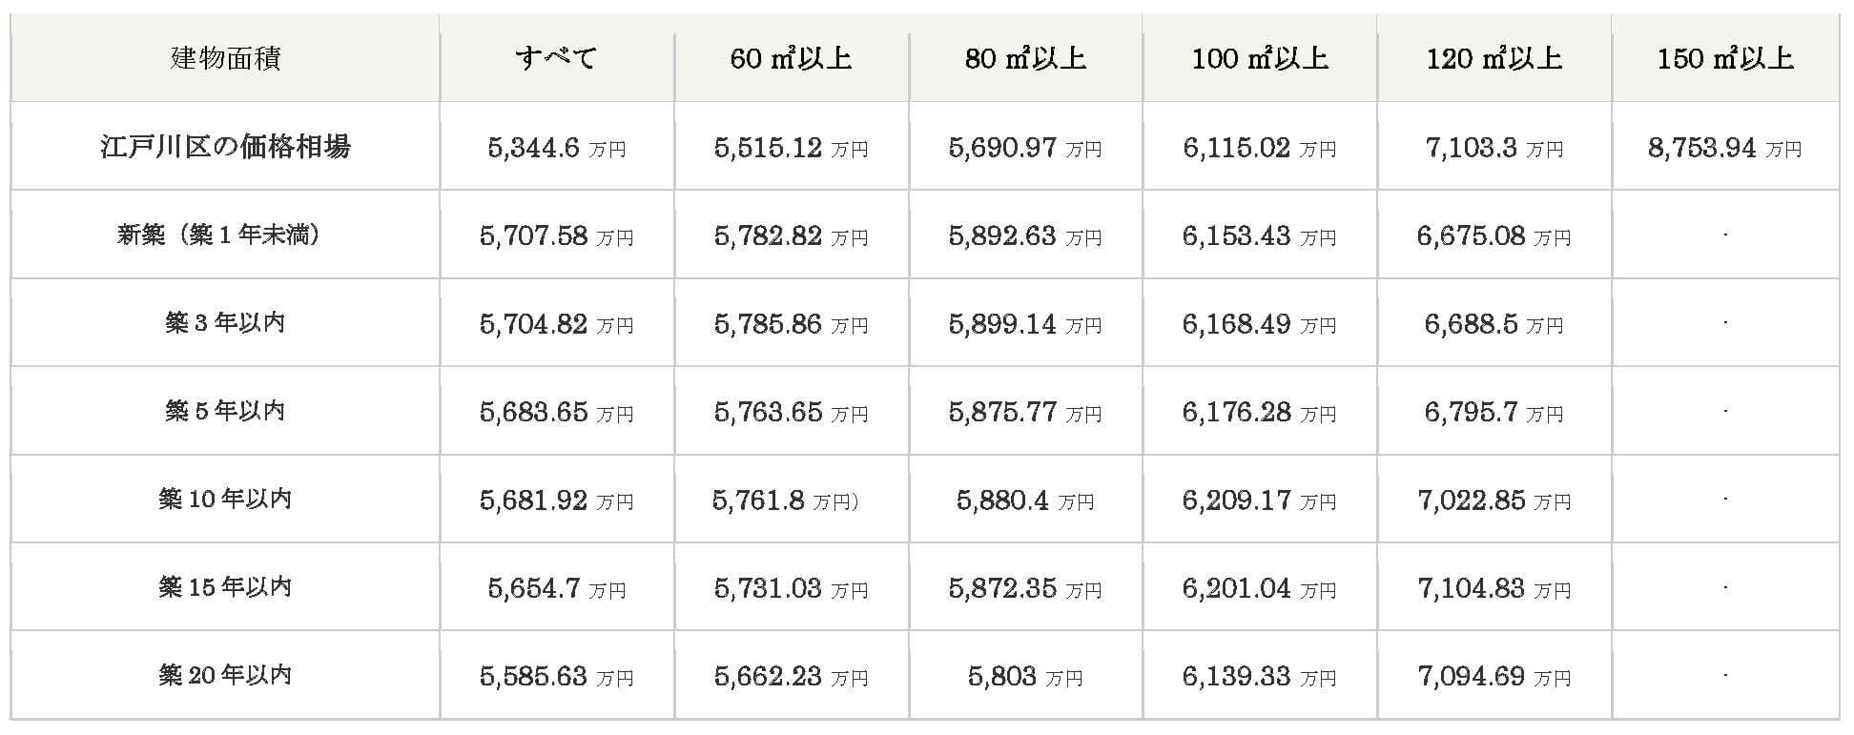Click the 建物面積 header cell
This screenshot has width=1854, height=735.
225,58
